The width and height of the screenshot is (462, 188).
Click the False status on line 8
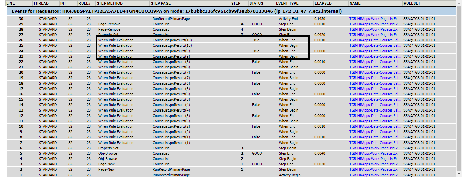click(256, 137)
